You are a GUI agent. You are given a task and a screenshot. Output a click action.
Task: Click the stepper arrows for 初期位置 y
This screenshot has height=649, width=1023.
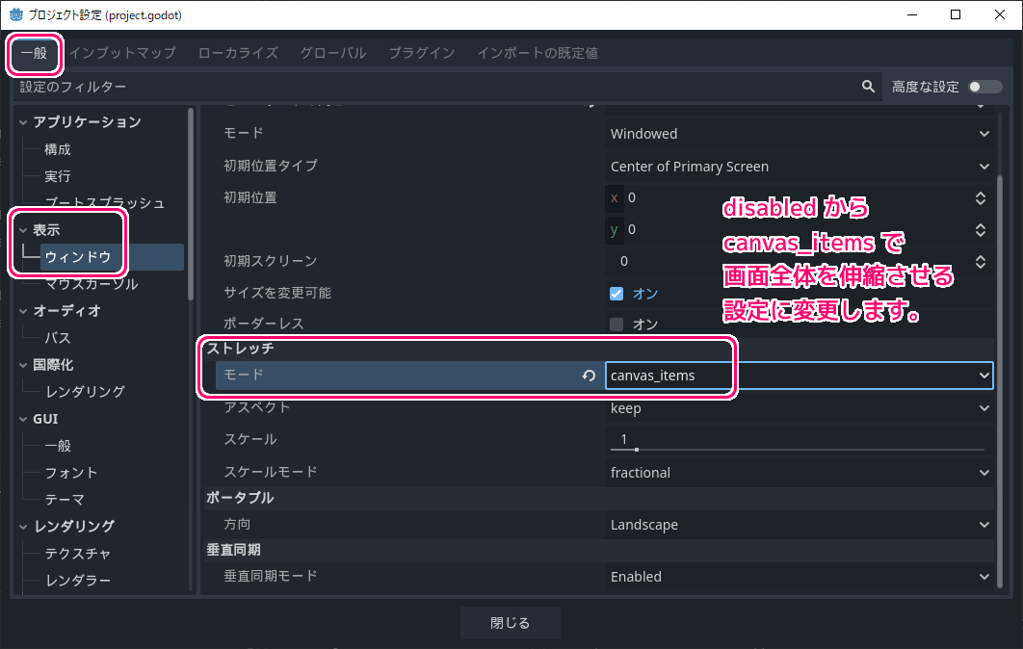[x=980, y=229]
